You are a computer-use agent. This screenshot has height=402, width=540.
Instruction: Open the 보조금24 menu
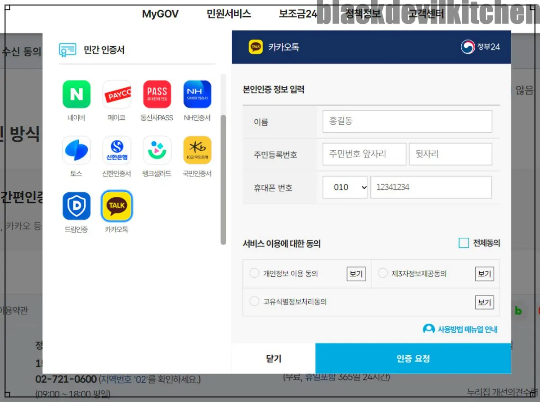(x=298, y=14)
